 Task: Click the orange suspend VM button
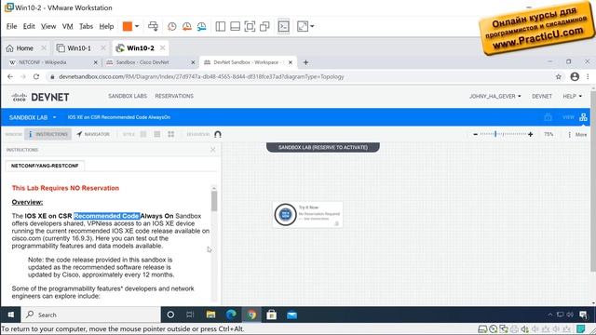[128, 26]
